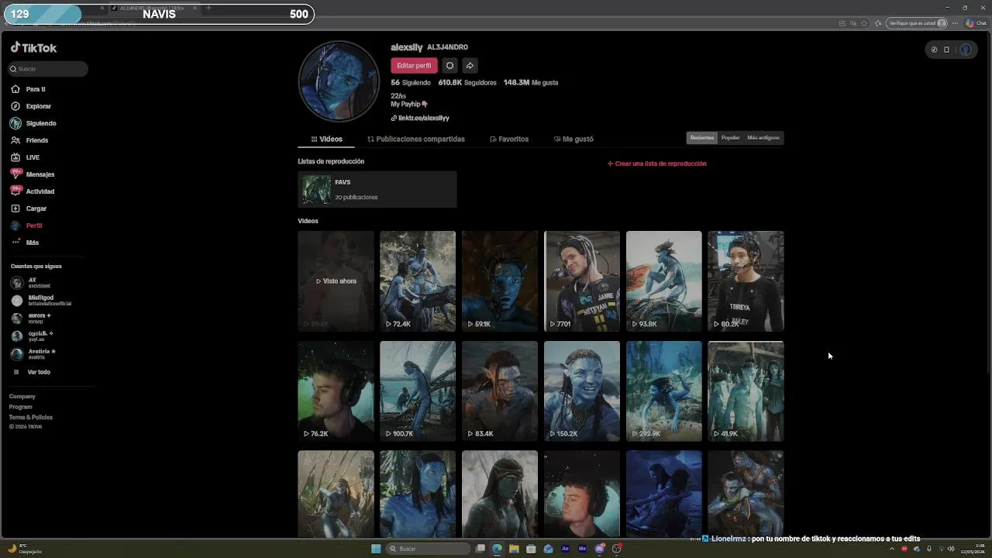The width and height of the screenshot is (992, 558).
Task: Open the video with 41.9K views
Action: pos(746,391)
